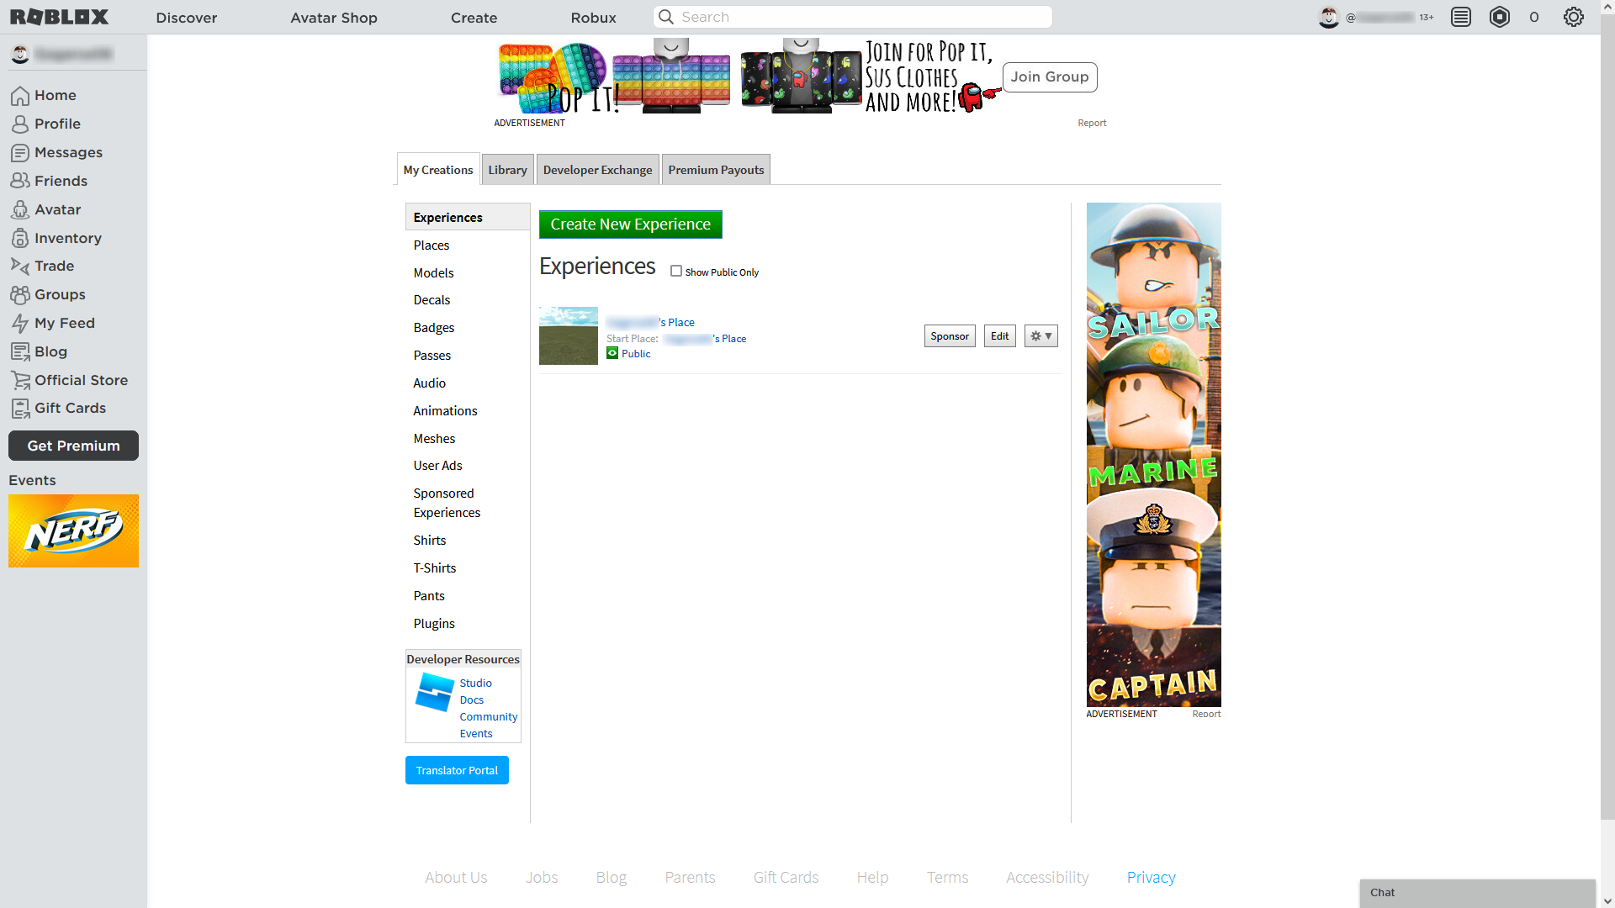Screen dimensions: 1615x908
Task: Enable the Report option for side ad
Action: (x=1205, y=713)
